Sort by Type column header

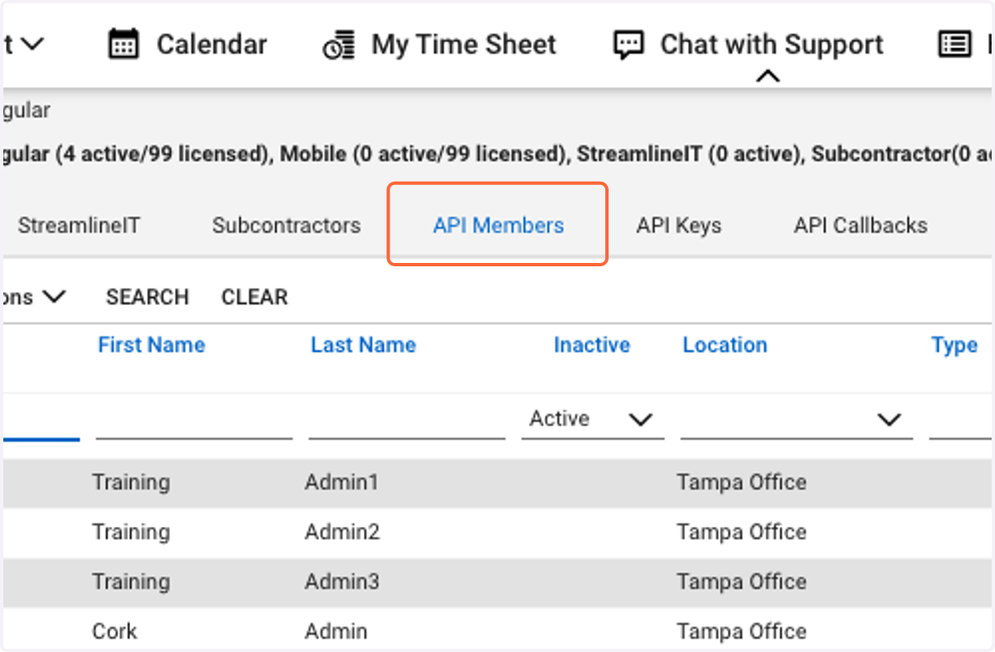[954, 345]
